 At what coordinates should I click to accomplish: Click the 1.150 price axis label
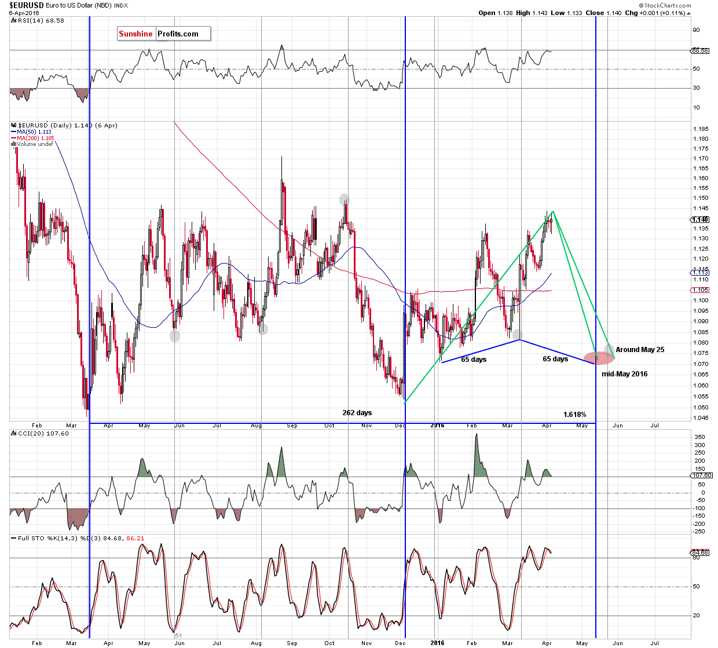pyautogui.click(x=701, y=198)
